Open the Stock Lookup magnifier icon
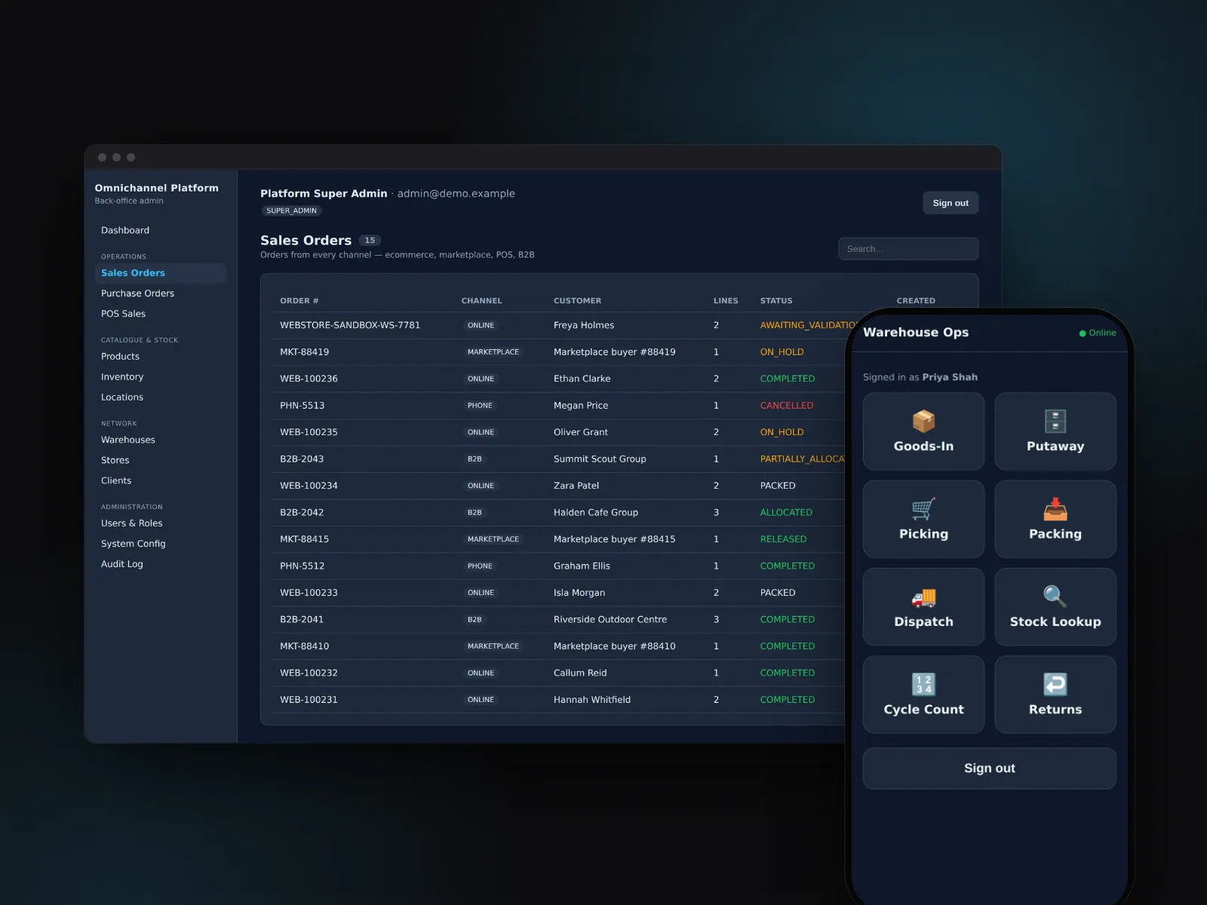 coord(1055,597)
